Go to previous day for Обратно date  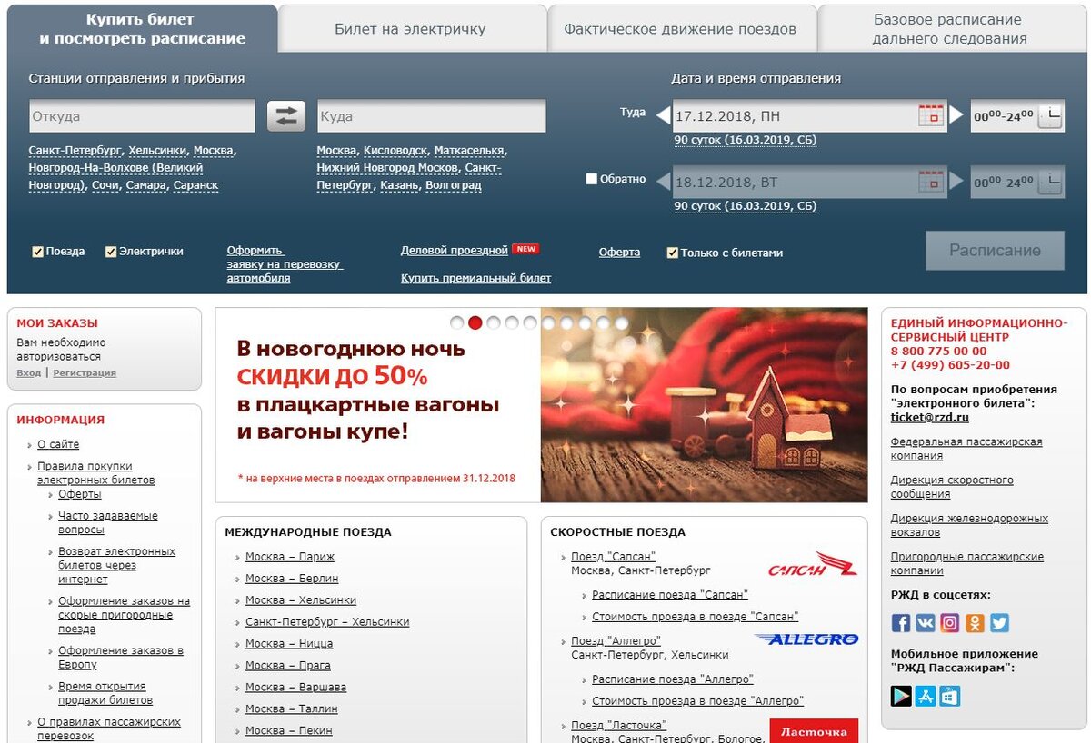(x=664, y=182)
